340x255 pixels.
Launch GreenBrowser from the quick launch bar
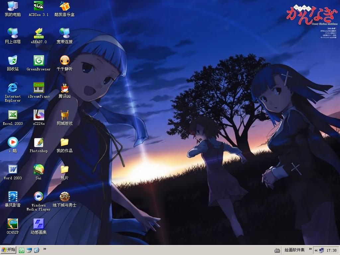[x=22, y=250]
